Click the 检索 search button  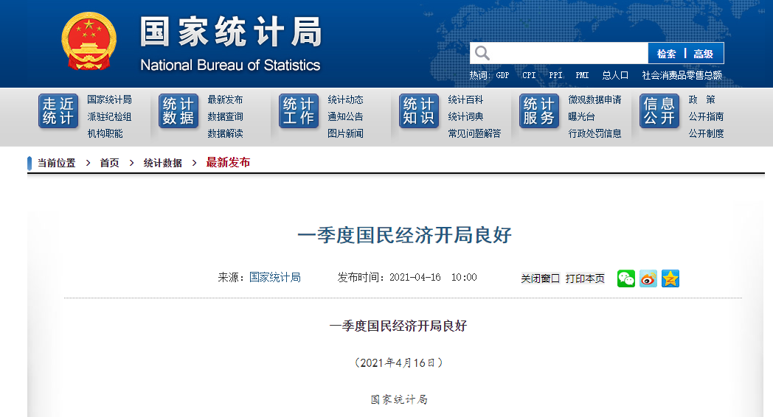tap(666, 54)
